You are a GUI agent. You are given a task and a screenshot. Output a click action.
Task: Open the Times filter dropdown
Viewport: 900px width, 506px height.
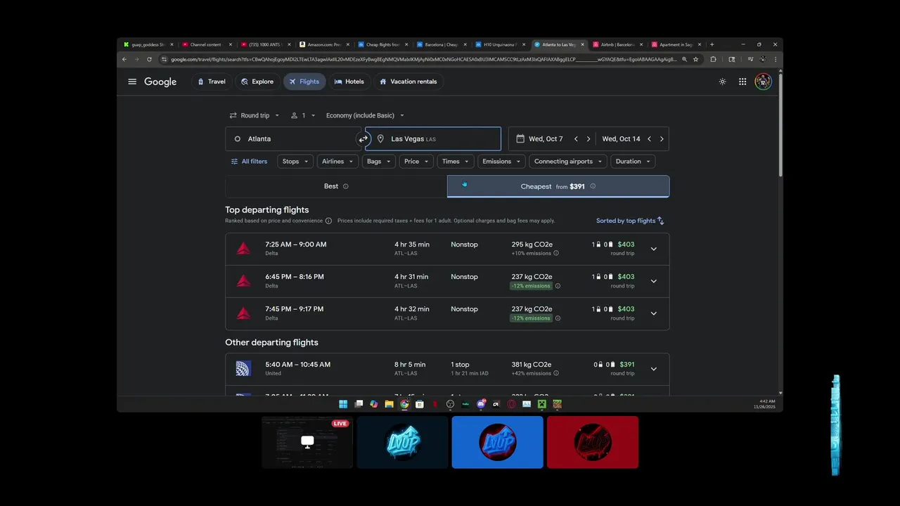coord(455,162)
